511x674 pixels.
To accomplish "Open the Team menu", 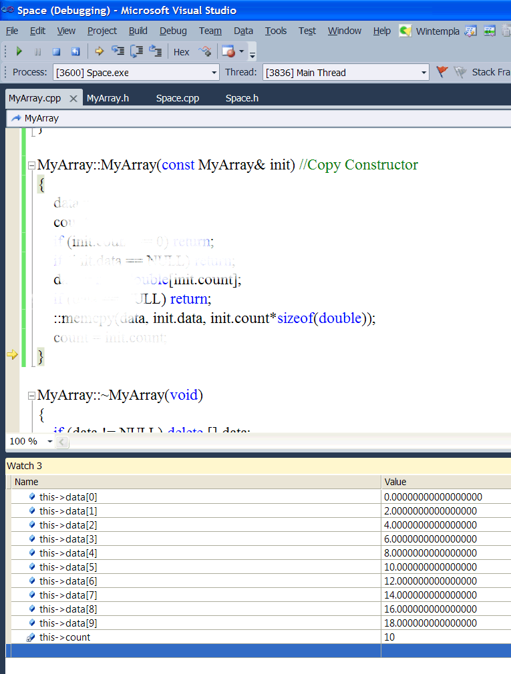I will (x=210, y=31).
